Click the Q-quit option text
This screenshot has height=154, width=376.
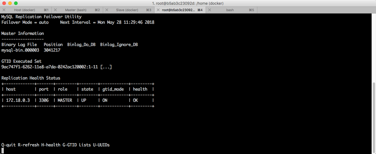(9, 145)
